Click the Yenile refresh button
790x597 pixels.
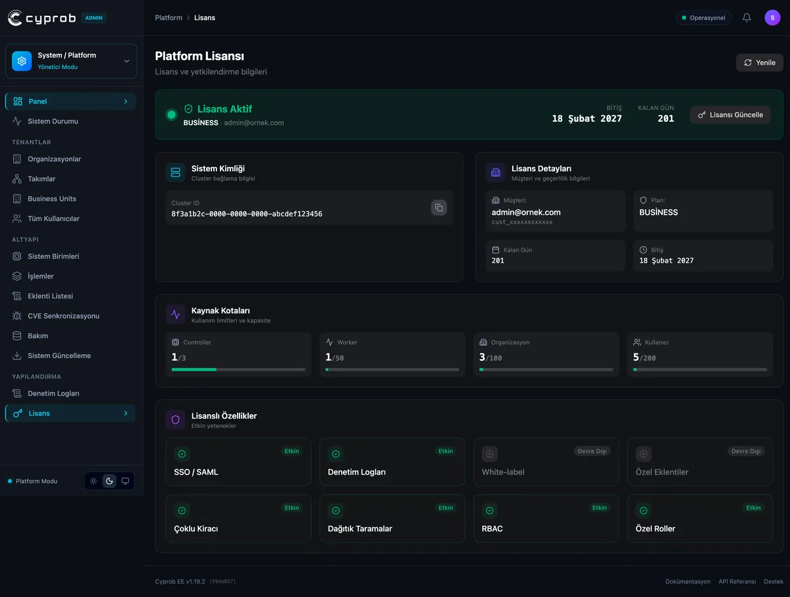coord(759,63)
